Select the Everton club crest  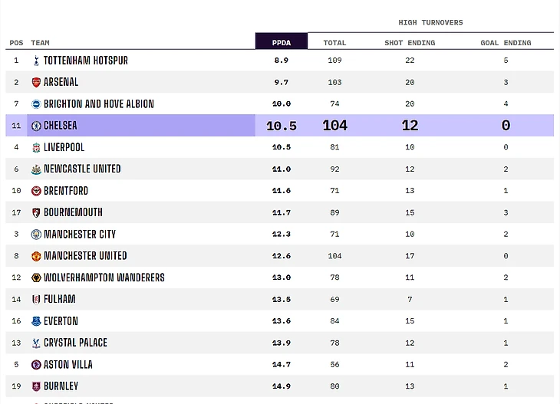click(36, 321)
